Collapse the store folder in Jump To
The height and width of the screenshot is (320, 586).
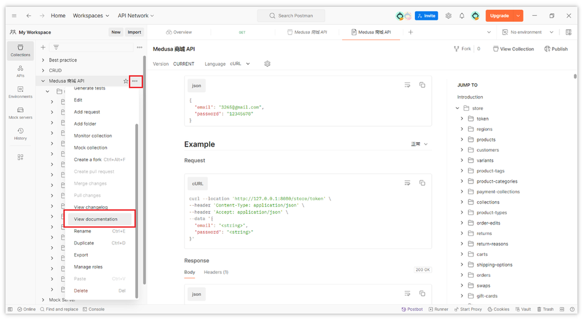(458, 108)
